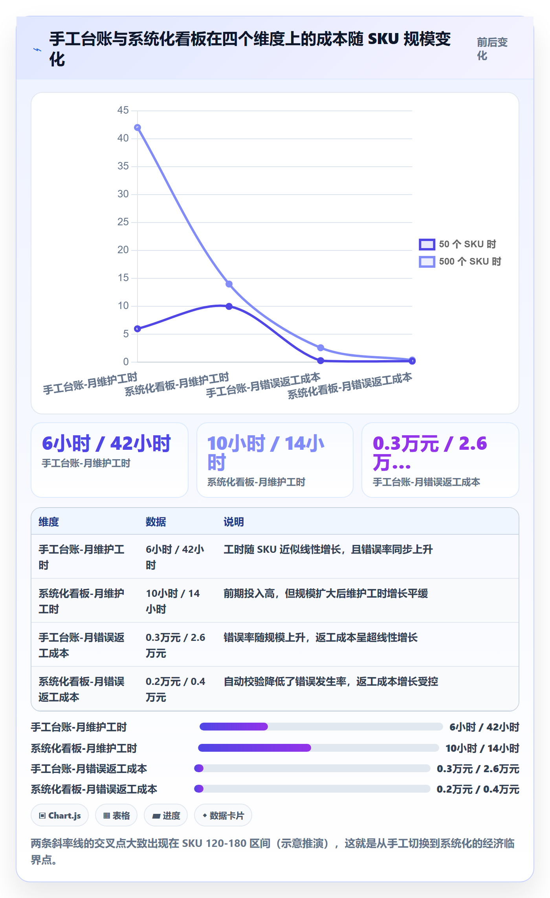
Task: Click the '0.3万元 / 2.6万元' progress value label
Action: (x=478, y=769)
